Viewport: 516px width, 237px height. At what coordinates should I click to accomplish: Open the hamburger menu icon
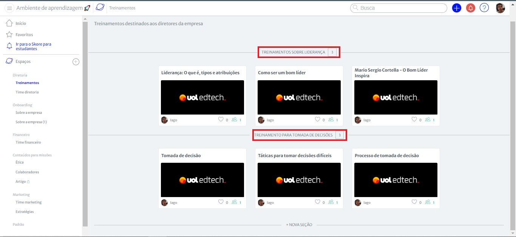tap(9, 8)
